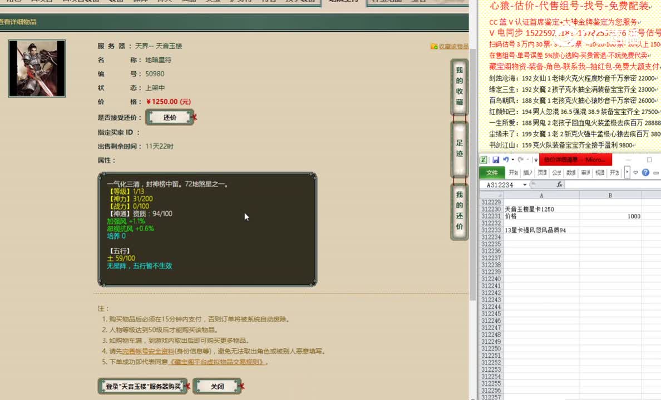Viewport: 661px width, 400px height.
Task: Click the heart icon left of the Help button
Action: coord(635,173)
